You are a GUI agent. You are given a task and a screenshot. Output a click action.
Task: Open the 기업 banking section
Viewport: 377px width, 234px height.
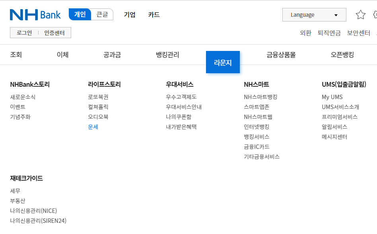point(130,15)
